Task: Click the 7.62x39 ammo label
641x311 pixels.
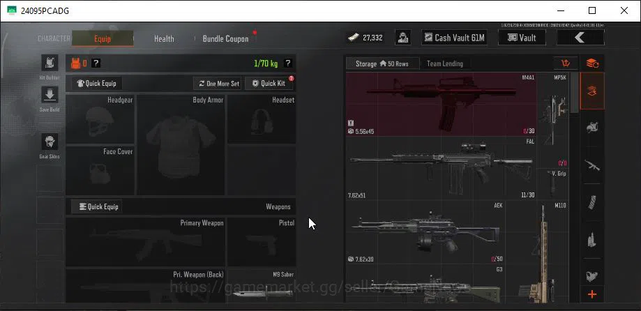Action: point(364,259)
